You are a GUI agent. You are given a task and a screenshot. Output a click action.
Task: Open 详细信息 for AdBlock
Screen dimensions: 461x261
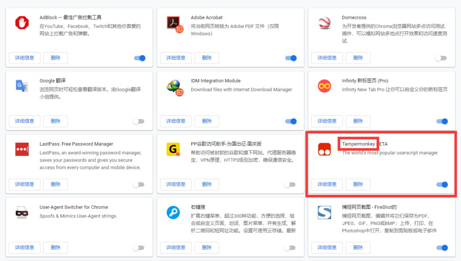click(25, 58)
